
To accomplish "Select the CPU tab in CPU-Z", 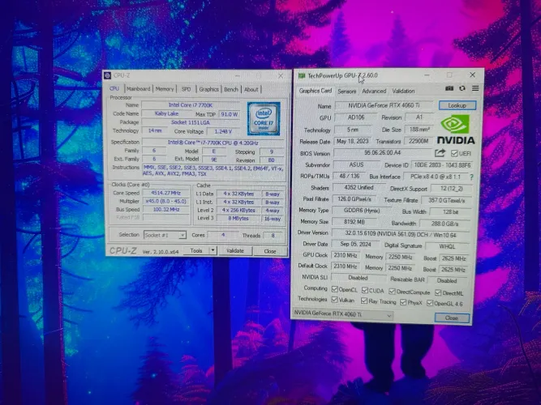I will [114, 88].
